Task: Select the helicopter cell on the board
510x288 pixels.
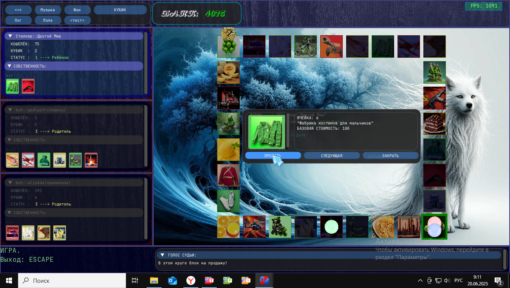Action: [254, 227]
